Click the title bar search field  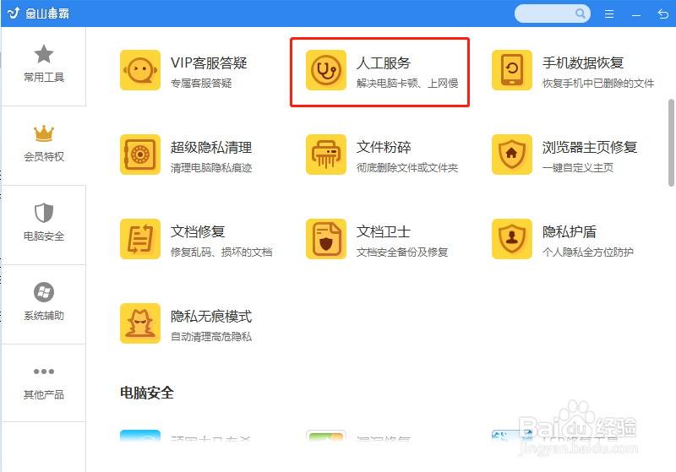tap(553, 14)
